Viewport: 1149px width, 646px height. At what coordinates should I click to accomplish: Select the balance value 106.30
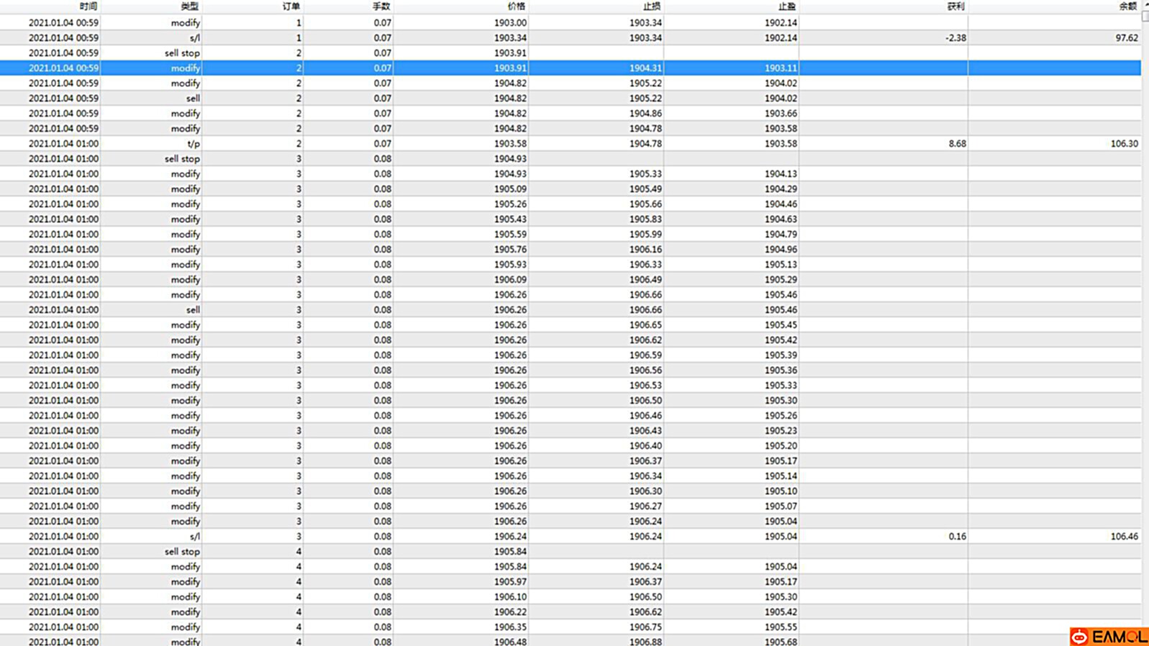pos(1125,144)
